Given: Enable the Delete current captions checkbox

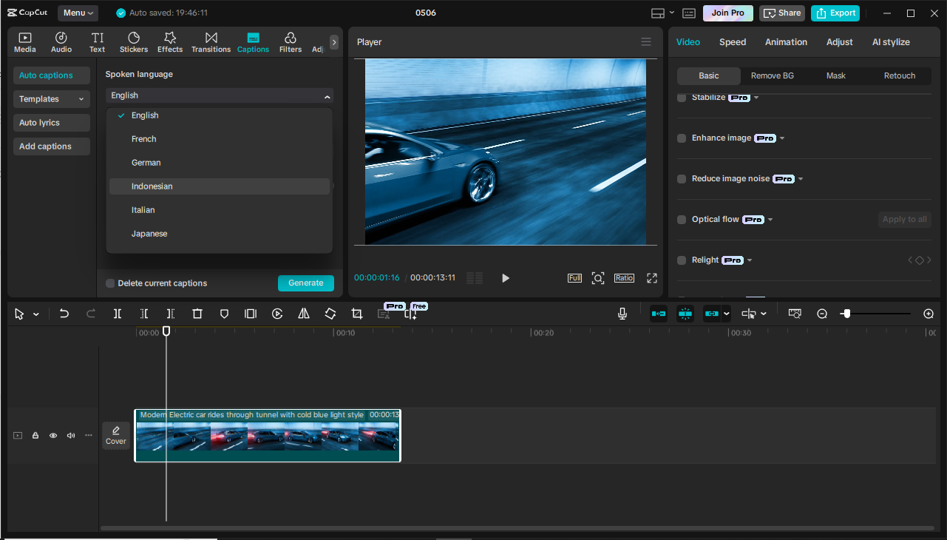Looking at the screenshot, I should 109,283.
